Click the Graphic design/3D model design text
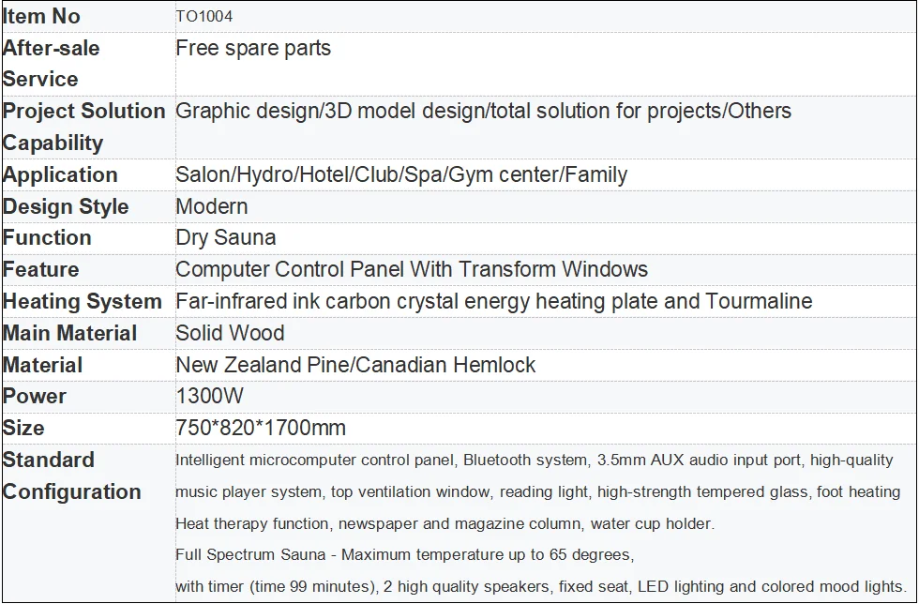919x604 pixels. (x=483, y=112)
